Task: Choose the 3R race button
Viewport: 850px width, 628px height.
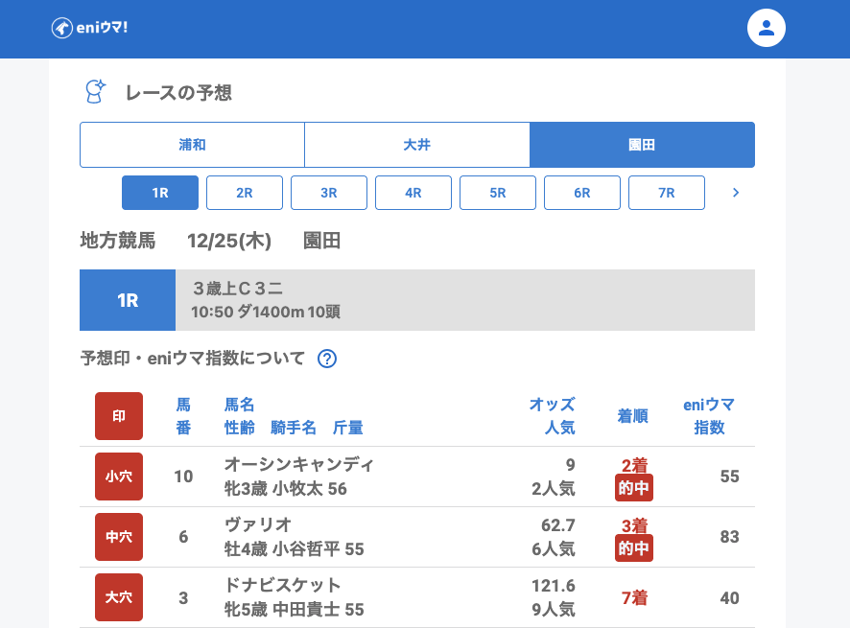Action: coord(329,193)
